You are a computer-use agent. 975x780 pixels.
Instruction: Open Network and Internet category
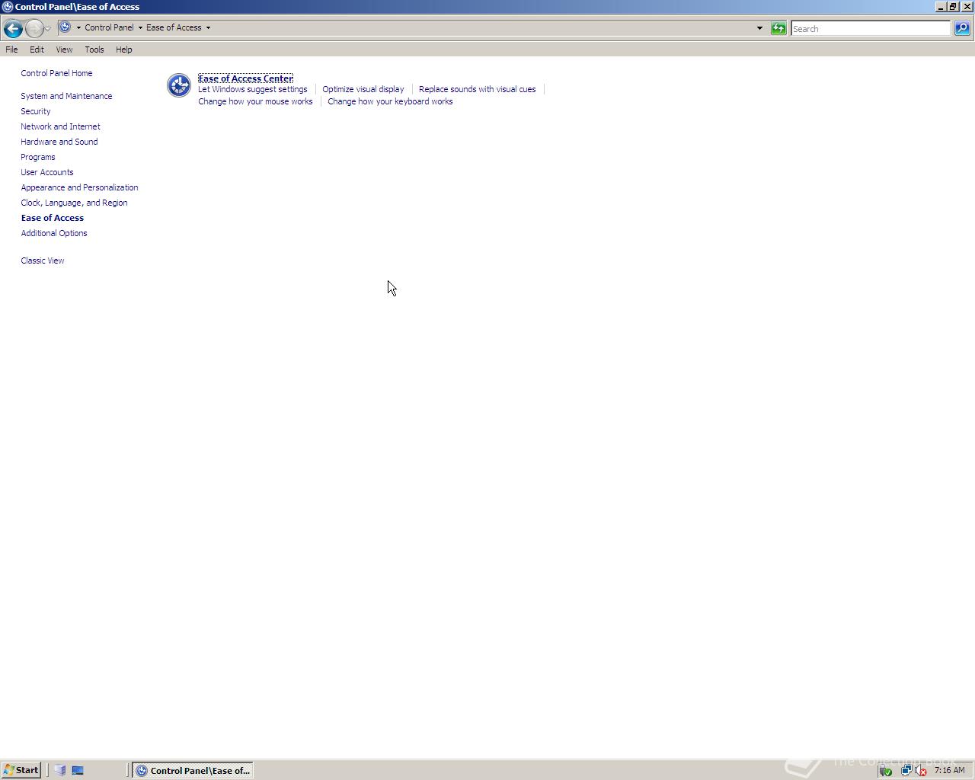60,126
